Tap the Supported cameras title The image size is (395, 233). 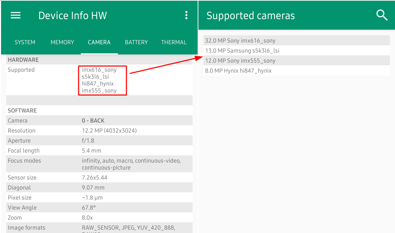click(251, 16)
